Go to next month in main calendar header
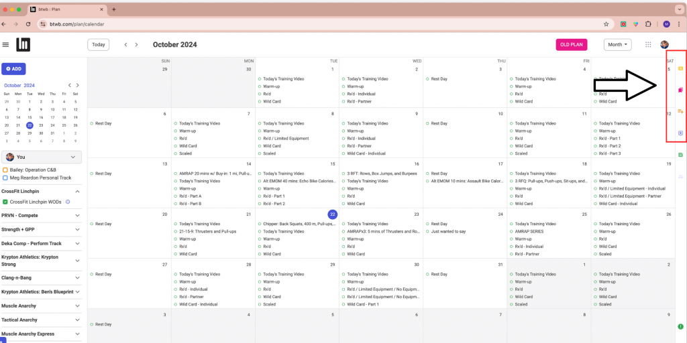This screenshot has height=343, width=687. coord(136,45)
